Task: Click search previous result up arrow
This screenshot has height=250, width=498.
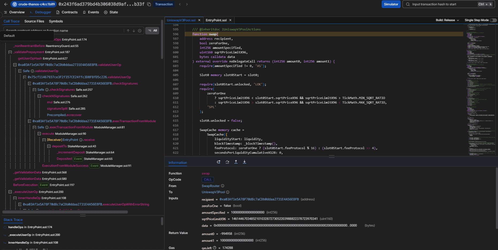Action: pyautogui.click(x=128, y=31)
